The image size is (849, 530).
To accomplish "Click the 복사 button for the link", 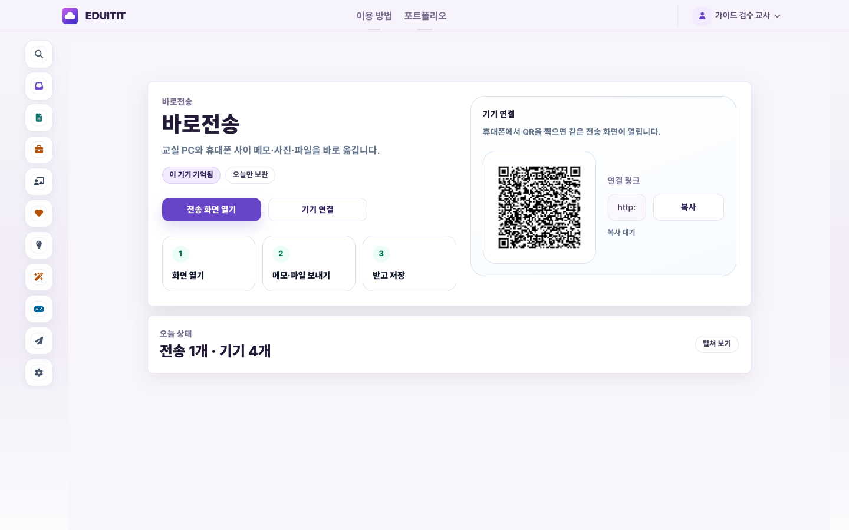I will click(689, 207).
